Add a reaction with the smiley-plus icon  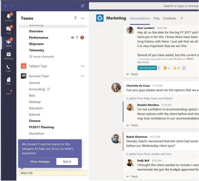[184, 68]
